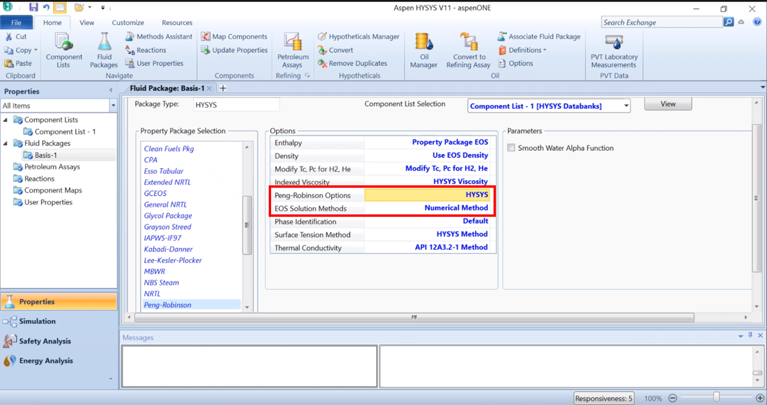Click Update Properties
The width and height of the screenshot is (767, 405).
click(x=234, y=50)
